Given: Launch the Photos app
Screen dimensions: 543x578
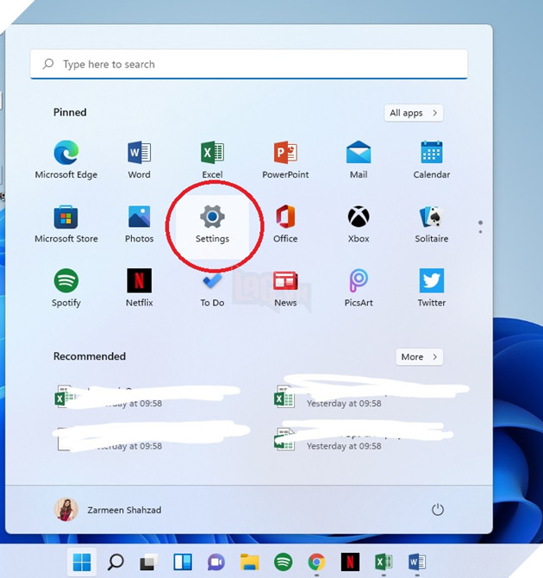Looking at the screenshot, I should 140,223.
